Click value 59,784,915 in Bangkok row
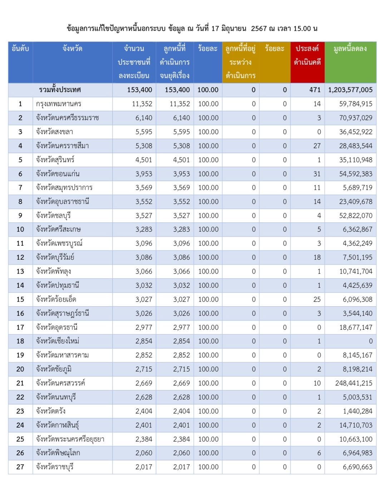The height and width of the screenshot is (482, 384). (x=356, y=104)
